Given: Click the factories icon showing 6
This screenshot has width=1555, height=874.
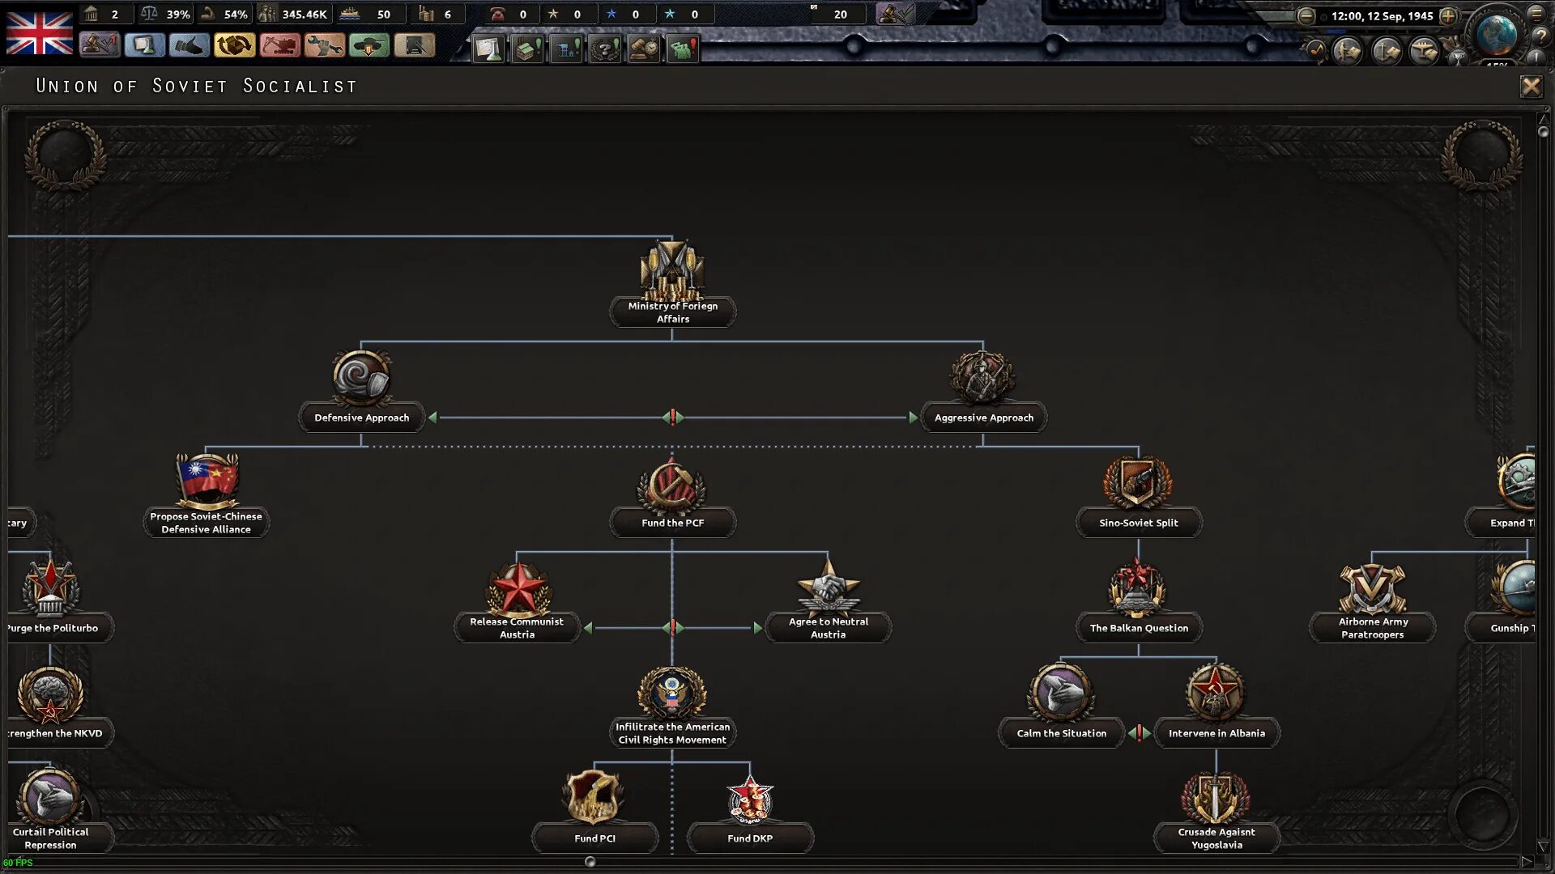Looking at the screenshot, I should (426, 14).
